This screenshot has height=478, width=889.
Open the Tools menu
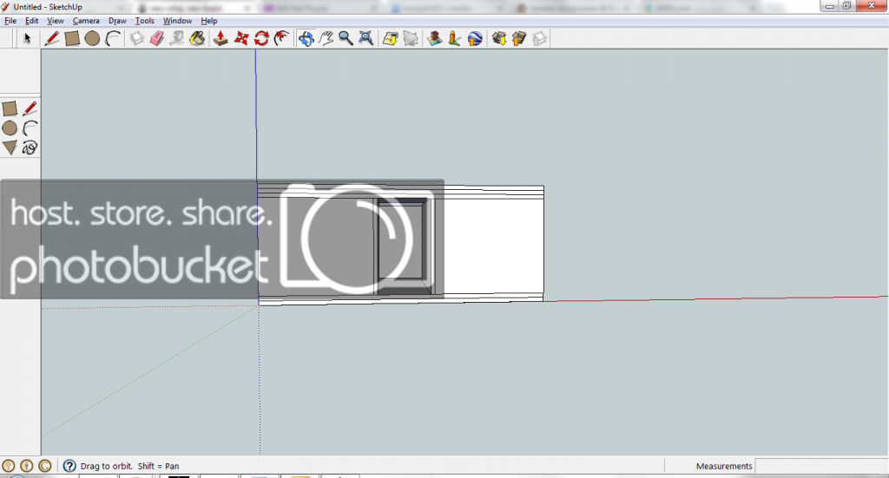pos(145,21)
